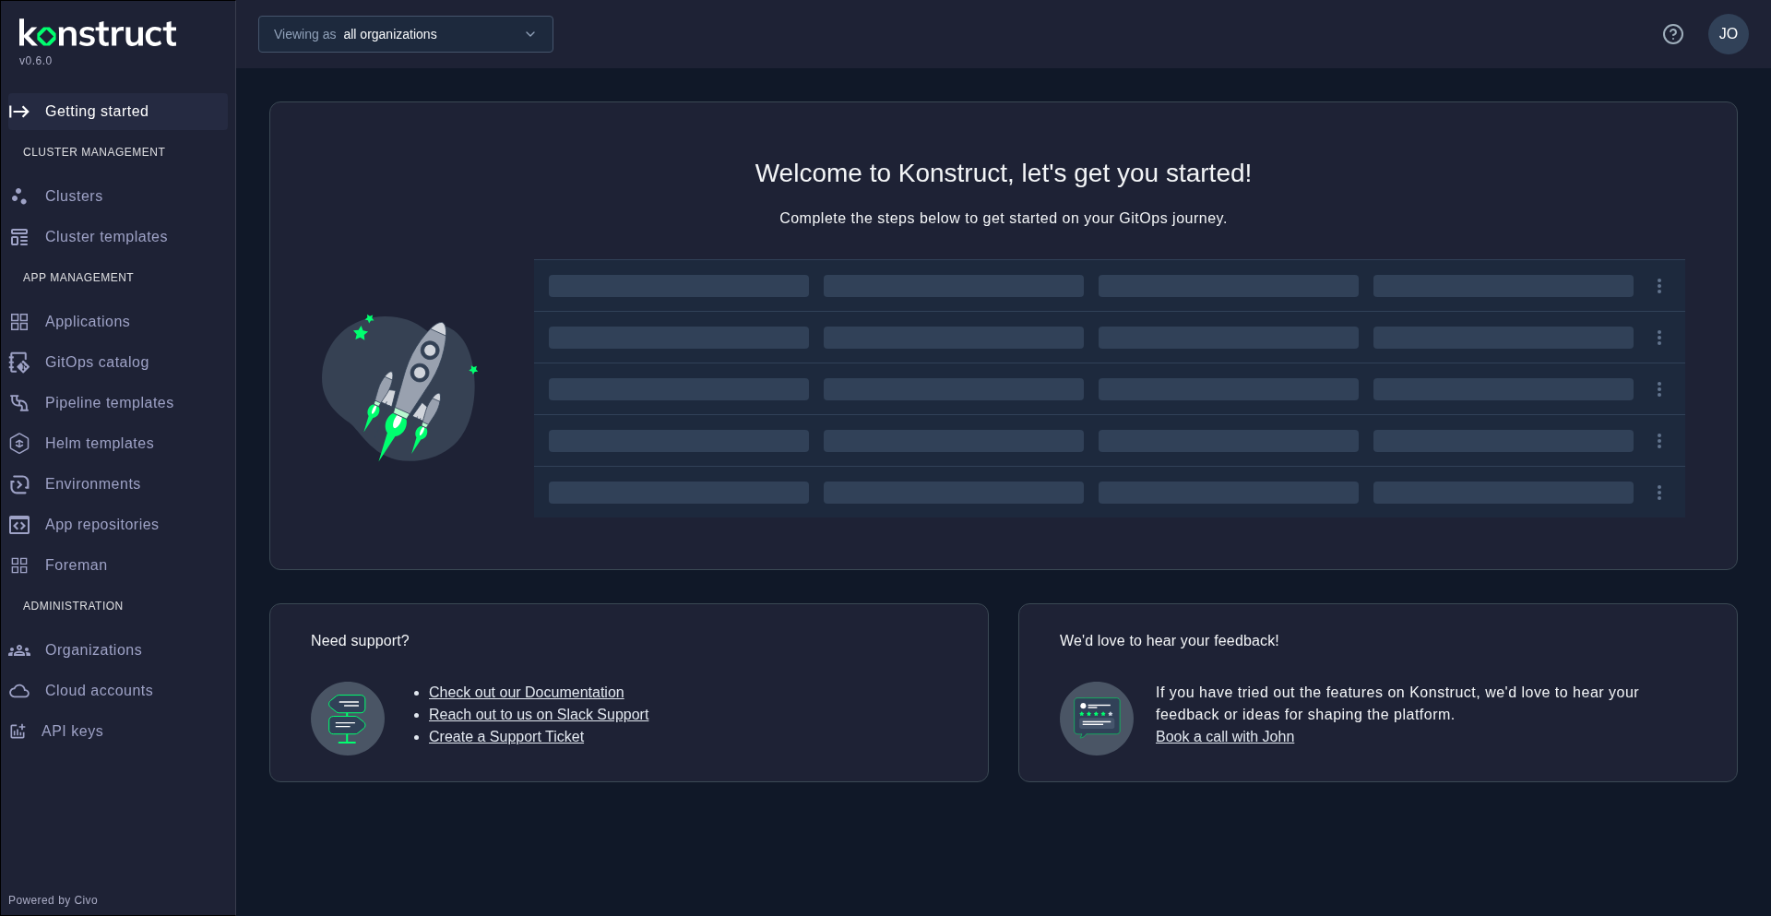Click the ADMINISTRATION section heading
1771x916 pixels.
coord(73,606)
